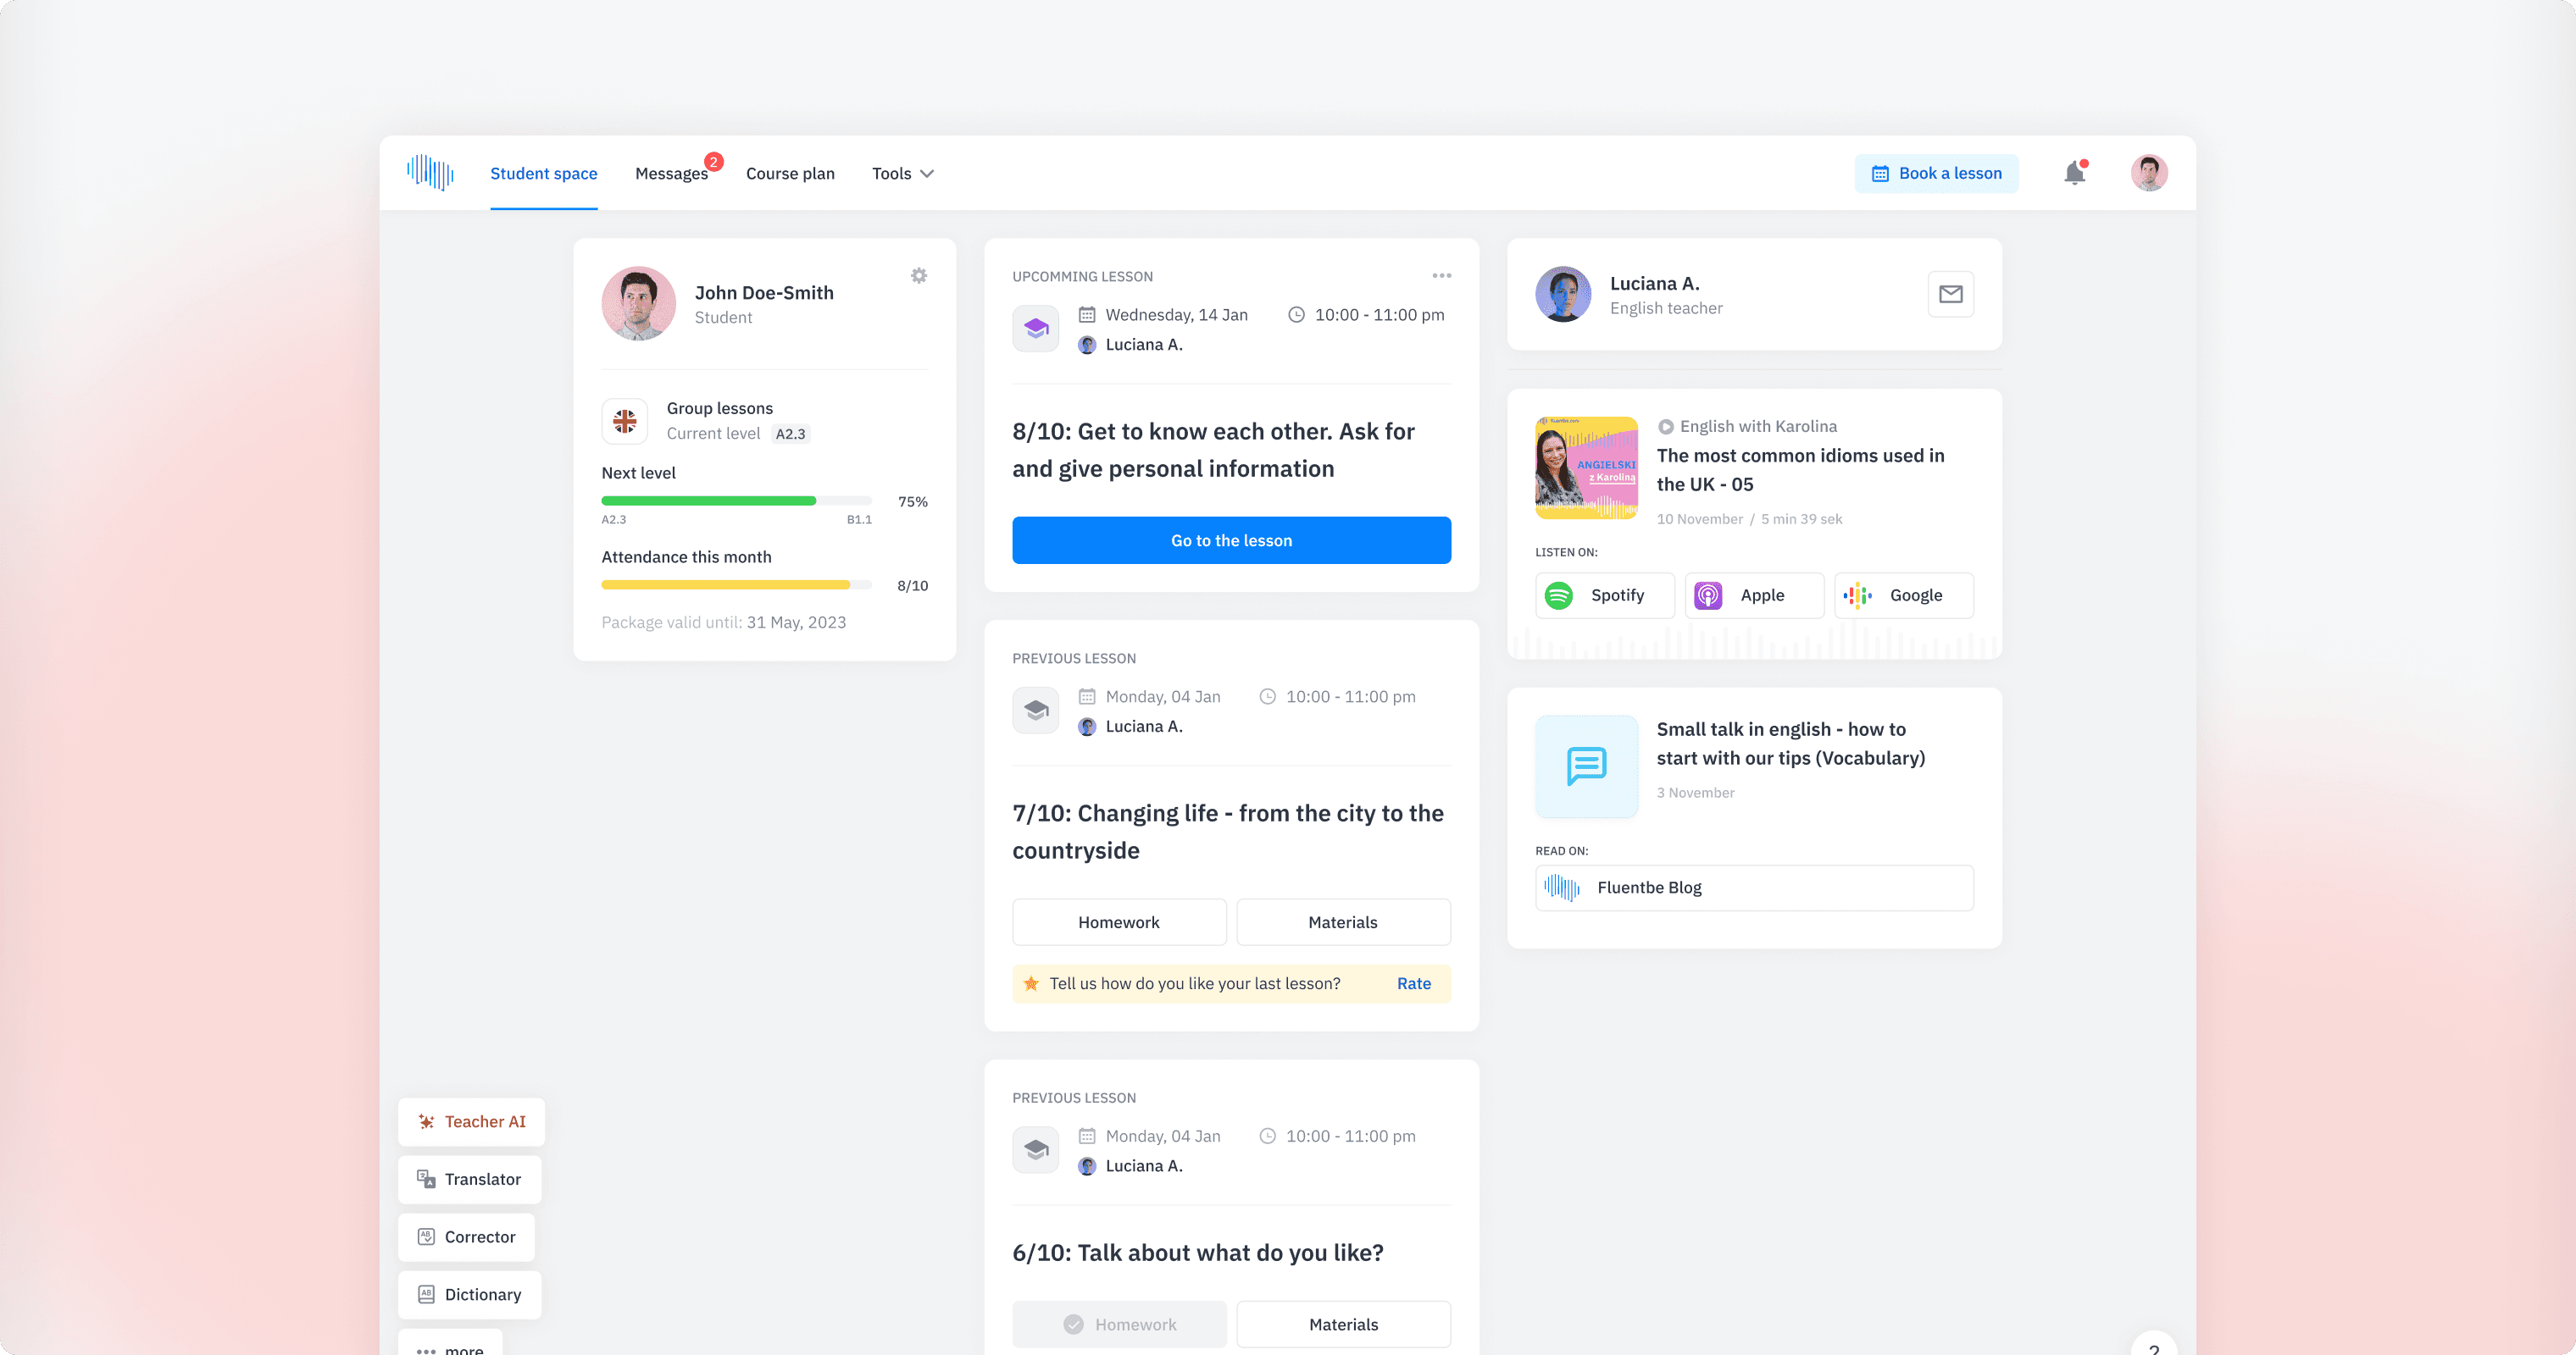The height and width of the screenshot is (1355, 2576).
Task: Expand the Tools dropdown menu
Action: [x=902, y=174]
